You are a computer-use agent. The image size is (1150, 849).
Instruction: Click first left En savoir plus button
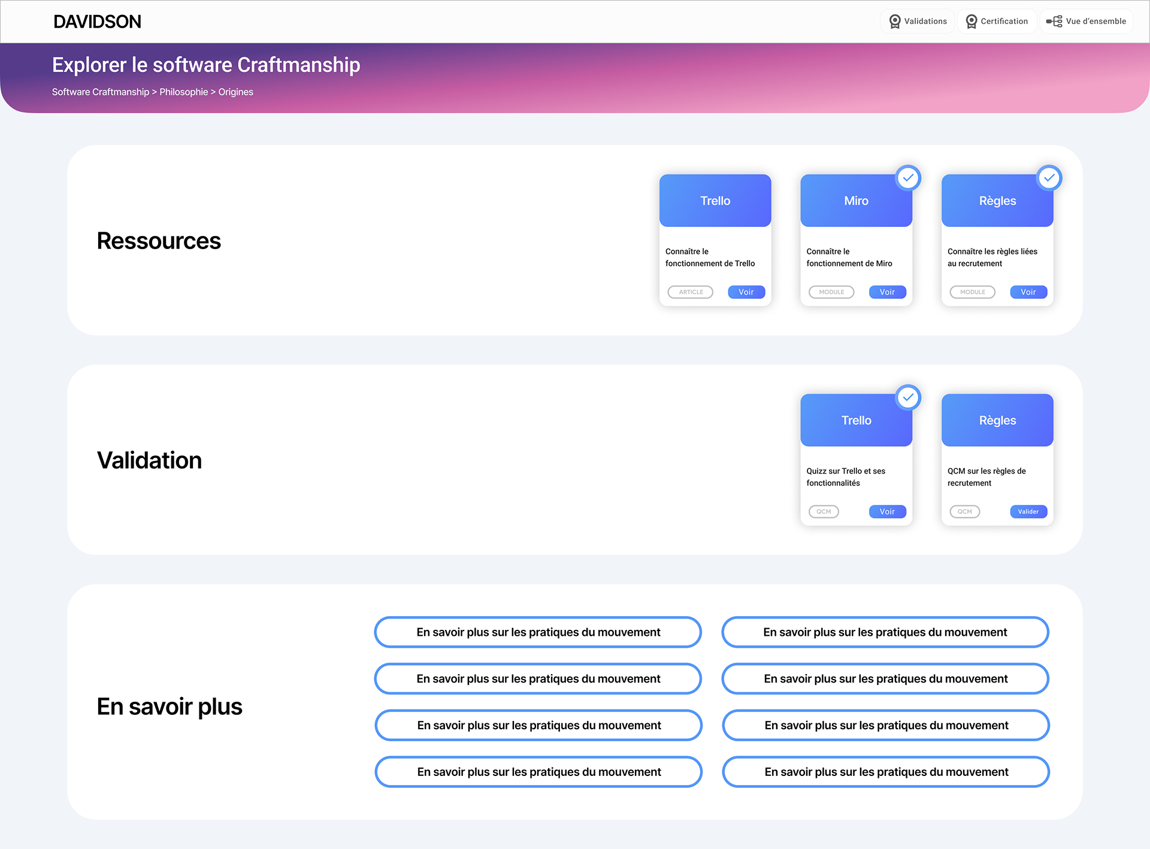538,632
